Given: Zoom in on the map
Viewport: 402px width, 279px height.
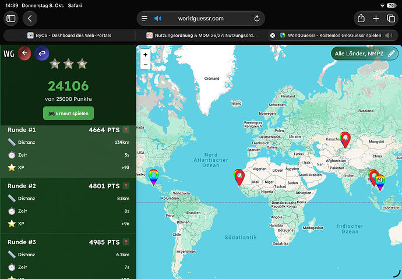Looking at the screenshot, I should [x=146, y=55].
